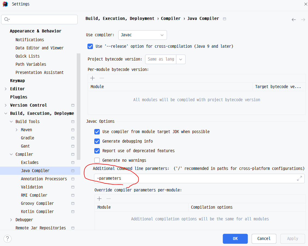Click the settings tree vertical scrollbar
The width and height of the screenshot is (308, 246).
[x=79, y=107]
